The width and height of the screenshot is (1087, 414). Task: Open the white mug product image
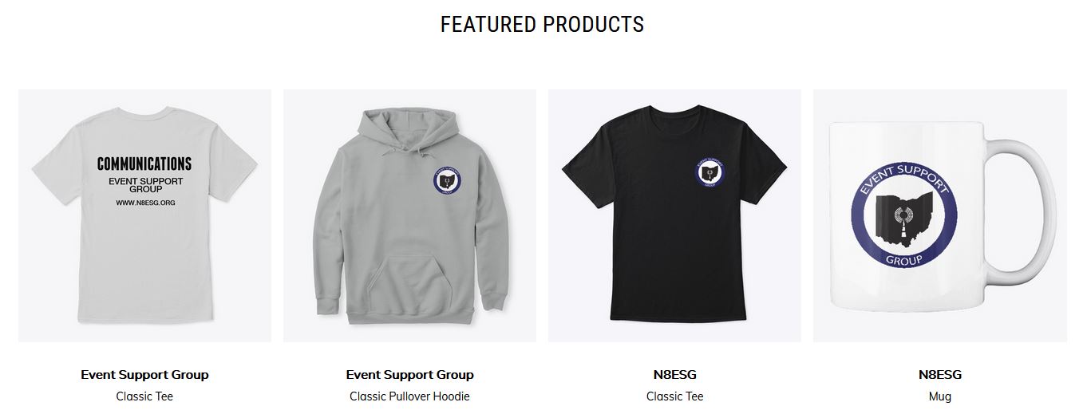point(939,215)
